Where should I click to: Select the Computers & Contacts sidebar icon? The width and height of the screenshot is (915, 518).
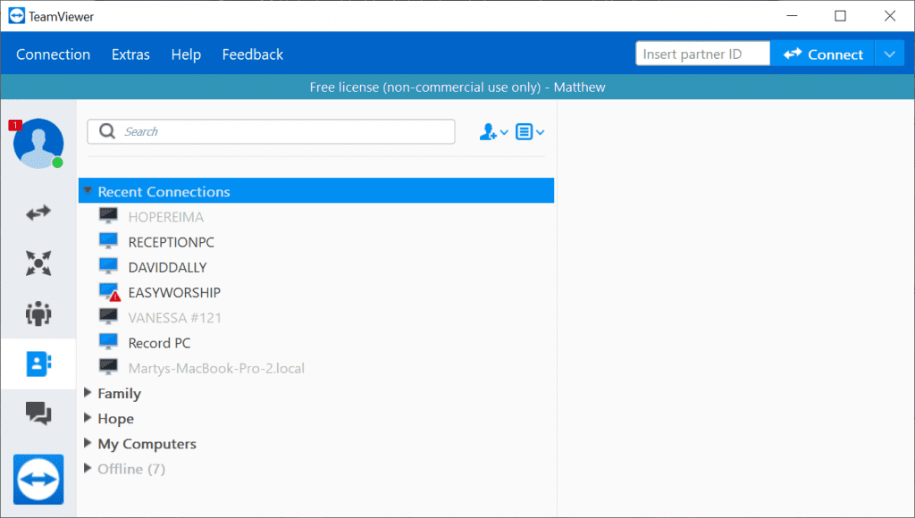[x=38, y=363]
